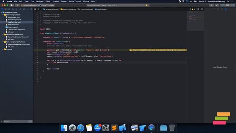Open Sublime Text from the Dock
The width and height of the screenshot is (236, 133).
click(114, 128)
